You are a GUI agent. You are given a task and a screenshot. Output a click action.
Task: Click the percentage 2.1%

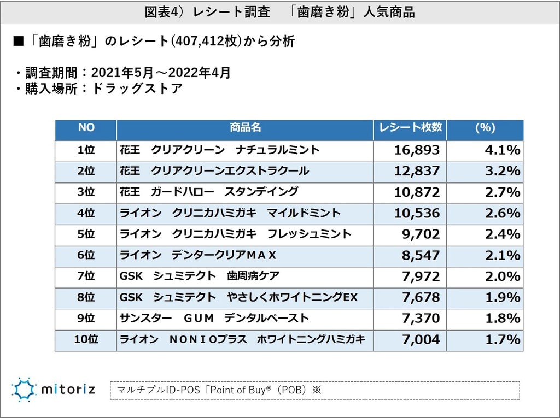coord(503,255)
